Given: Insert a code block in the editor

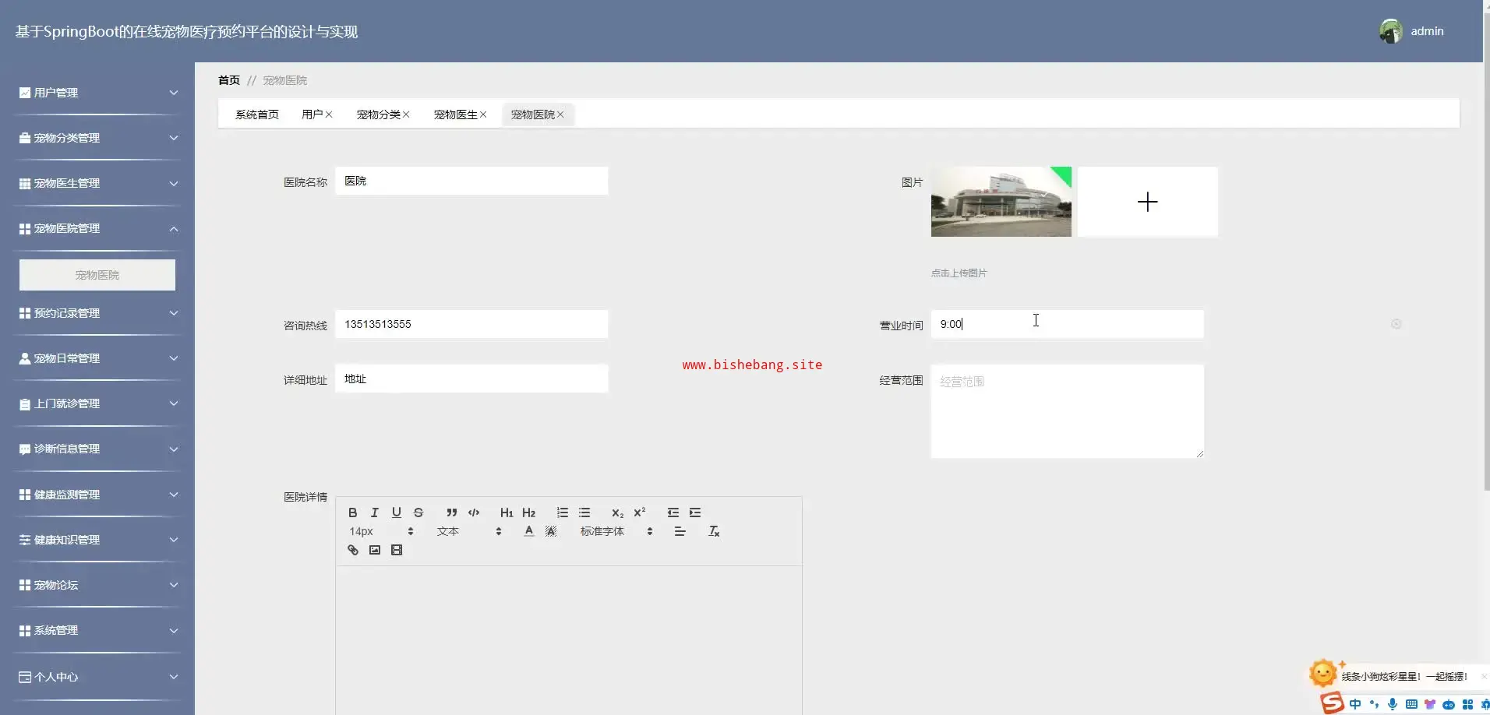Looking at the screenshot, I should click(x=474, y=512).
